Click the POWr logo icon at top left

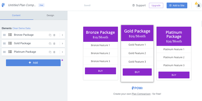(3, 5)
